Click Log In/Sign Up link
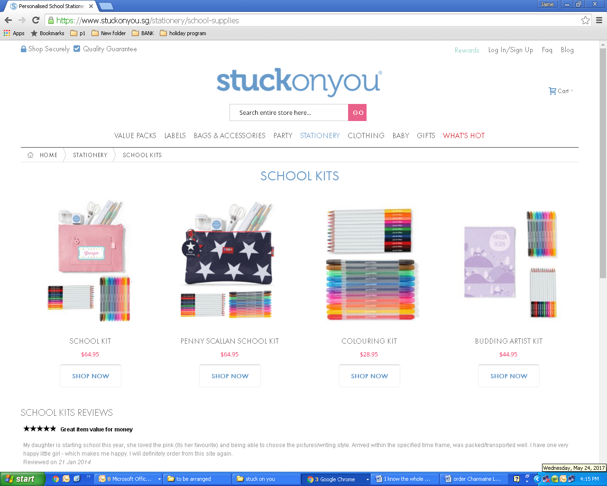 [511, 50]
